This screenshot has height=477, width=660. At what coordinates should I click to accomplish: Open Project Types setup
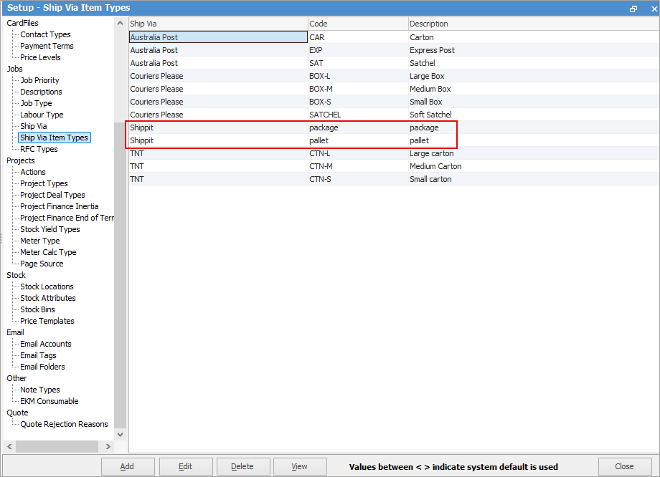pyautogui.click(x=44, y=183)
